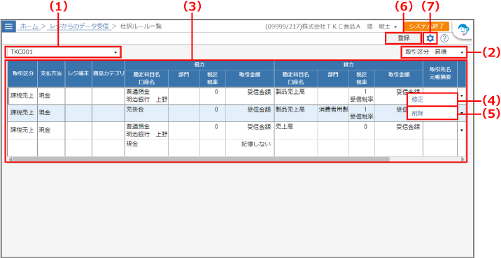
Task: Click the レジ端末 column header
Action: tap(78, 73)
